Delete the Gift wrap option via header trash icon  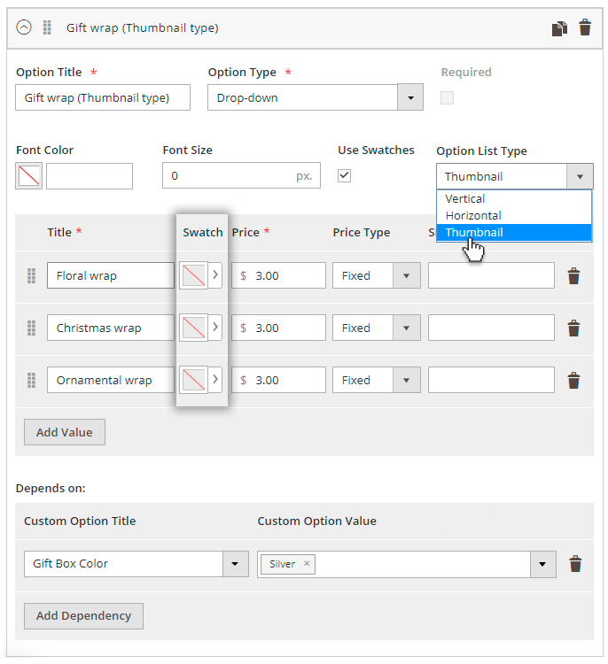[584, 28]
